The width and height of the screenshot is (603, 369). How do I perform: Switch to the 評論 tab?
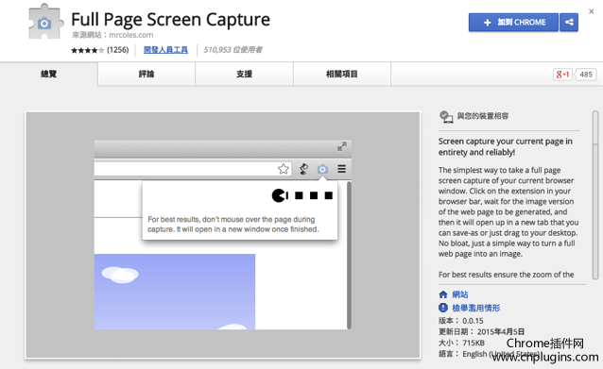tap(146, 74)
